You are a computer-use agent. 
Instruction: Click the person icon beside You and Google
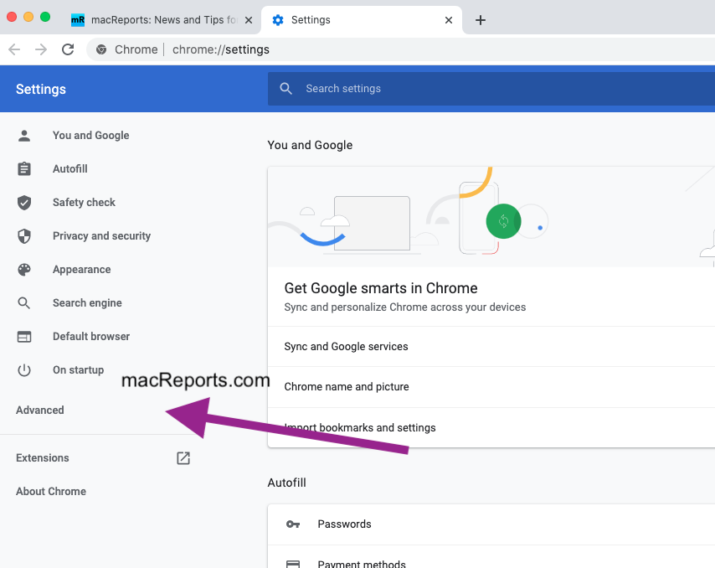tap(24, 136)
